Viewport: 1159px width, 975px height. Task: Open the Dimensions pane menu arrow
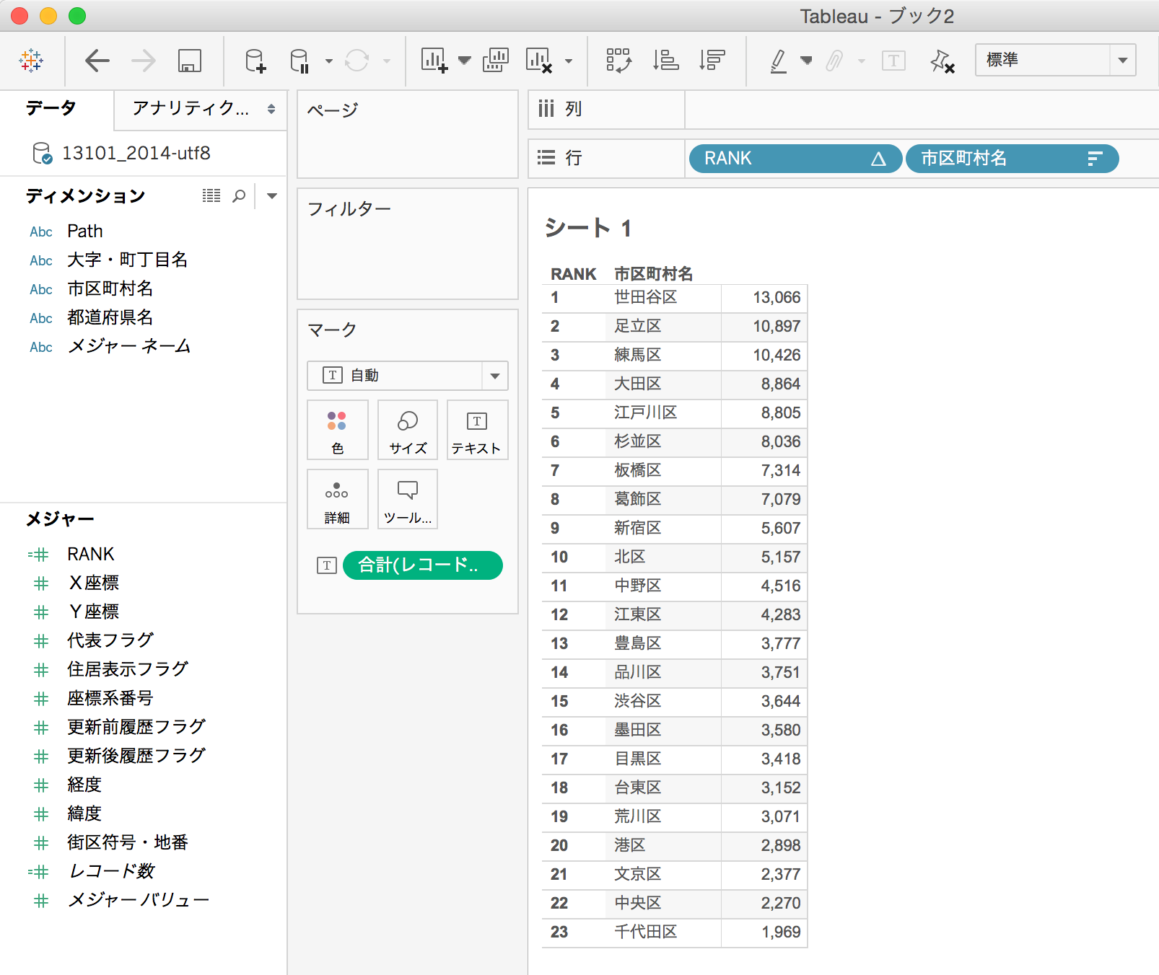(272, 195)
